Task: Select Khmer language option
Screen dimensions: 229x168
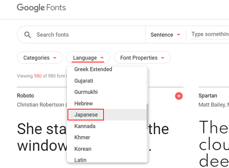Action: point(107,137)
